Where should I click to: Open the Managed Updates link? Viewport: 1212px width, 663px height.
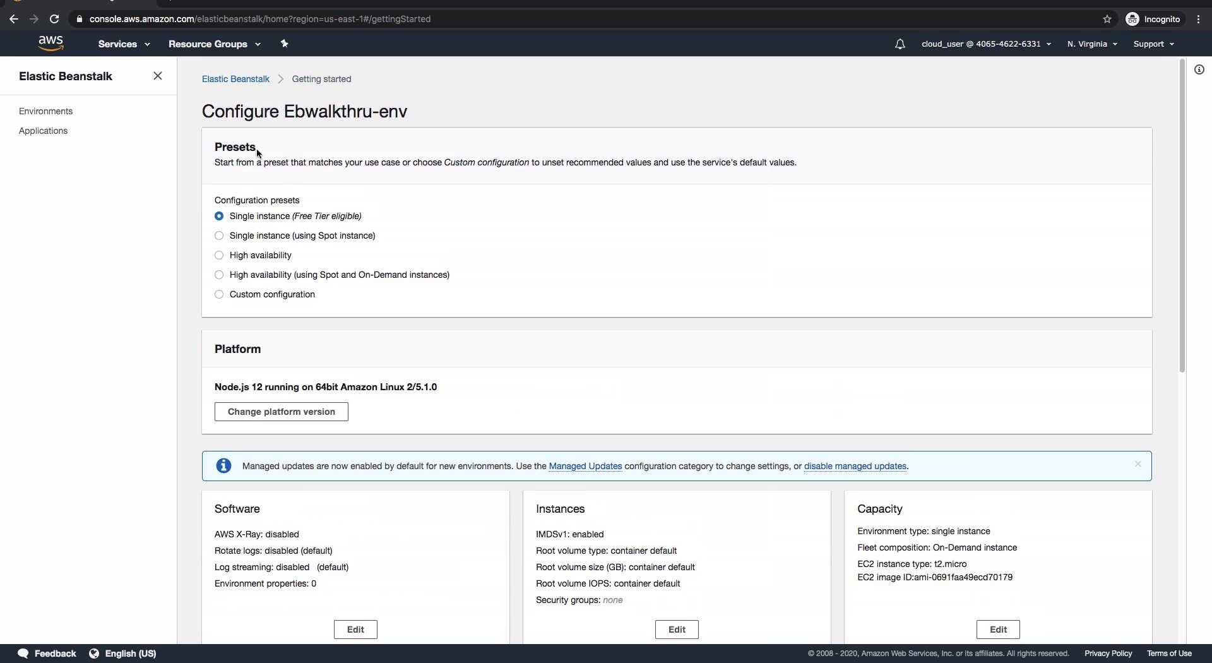585,466
